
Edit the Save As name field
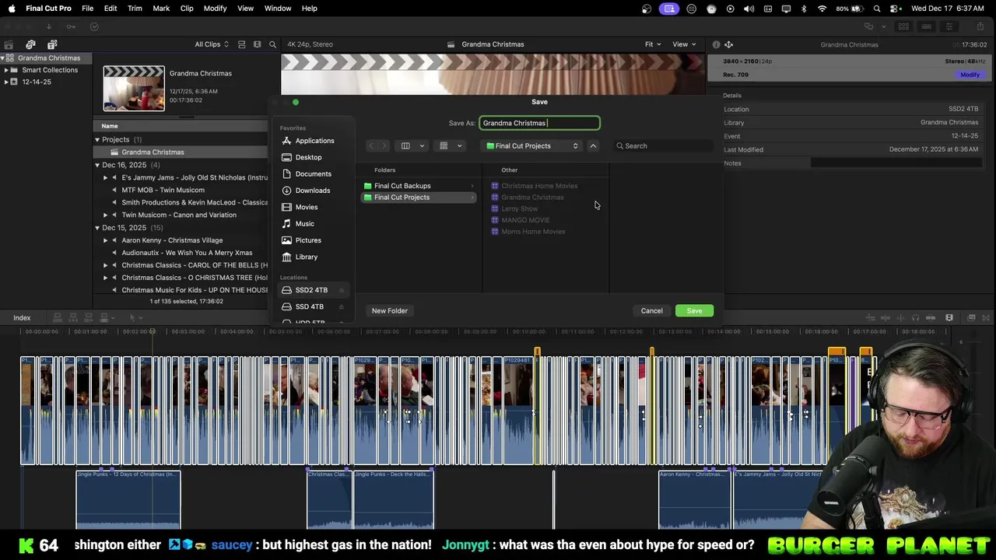(539, 123)
